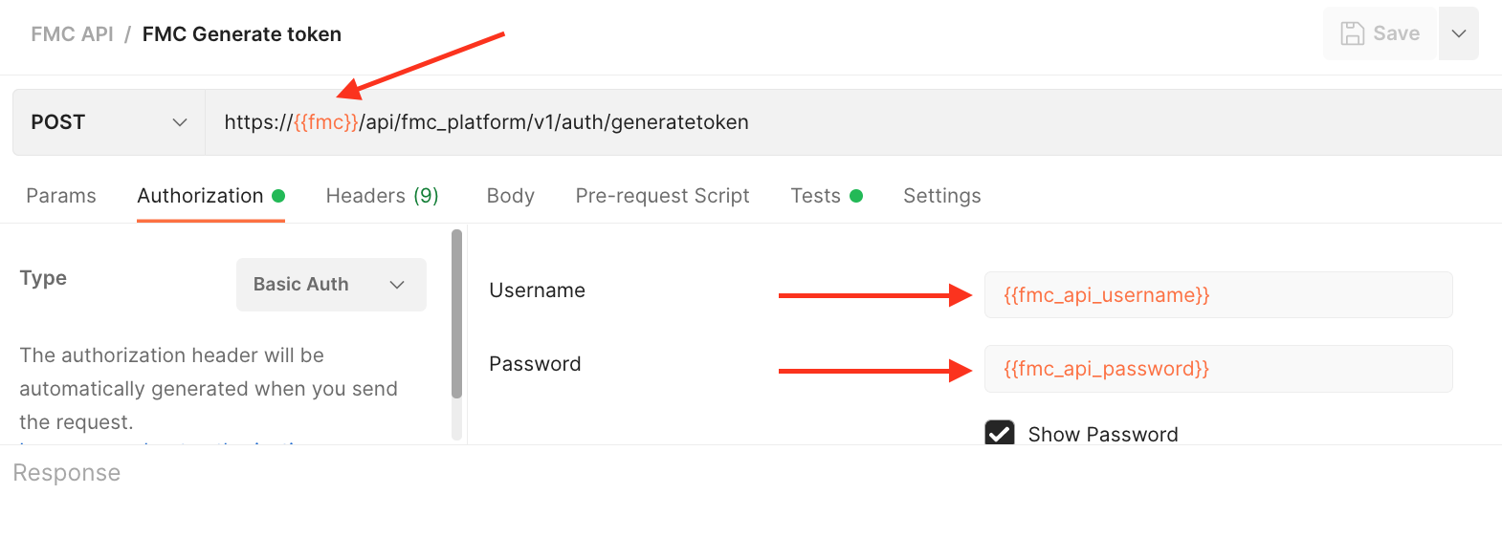This screenshot has width=1502, height=537.
Task: Toggle the Show Password checkbox
Action: click(1000, 434)
